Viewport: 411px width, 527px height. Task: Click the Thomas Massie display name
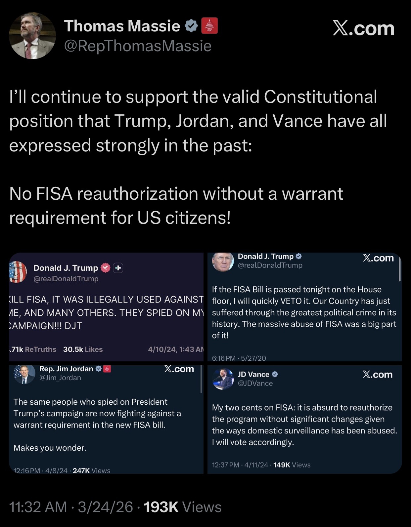click(x=122, y=26)
